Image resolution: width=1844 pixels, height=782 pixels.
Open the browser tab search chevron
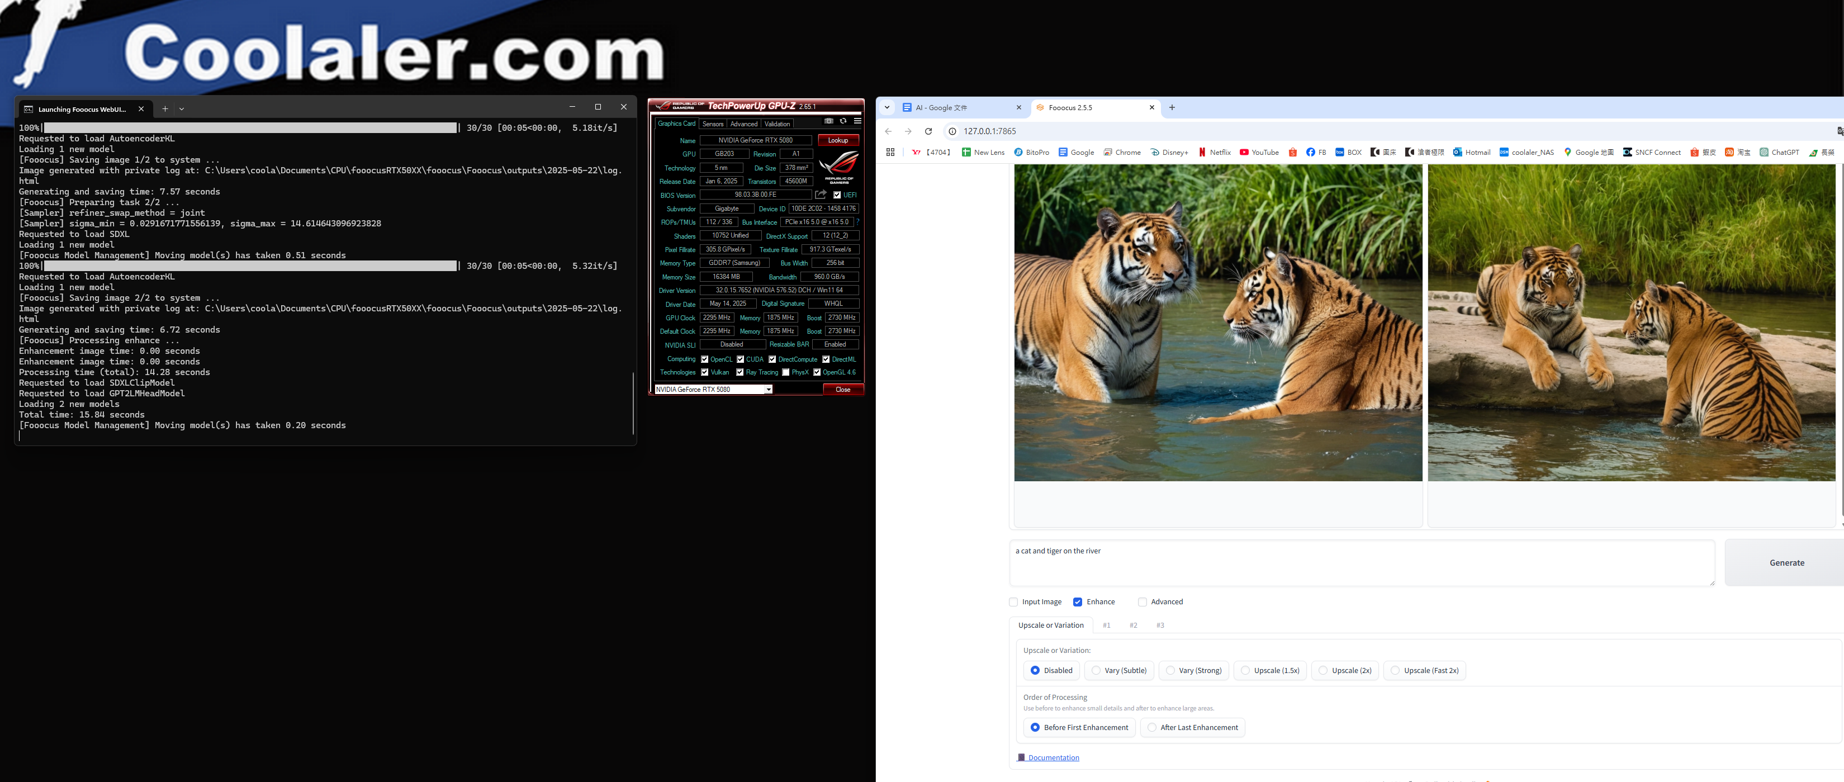(x=887, y=107)
